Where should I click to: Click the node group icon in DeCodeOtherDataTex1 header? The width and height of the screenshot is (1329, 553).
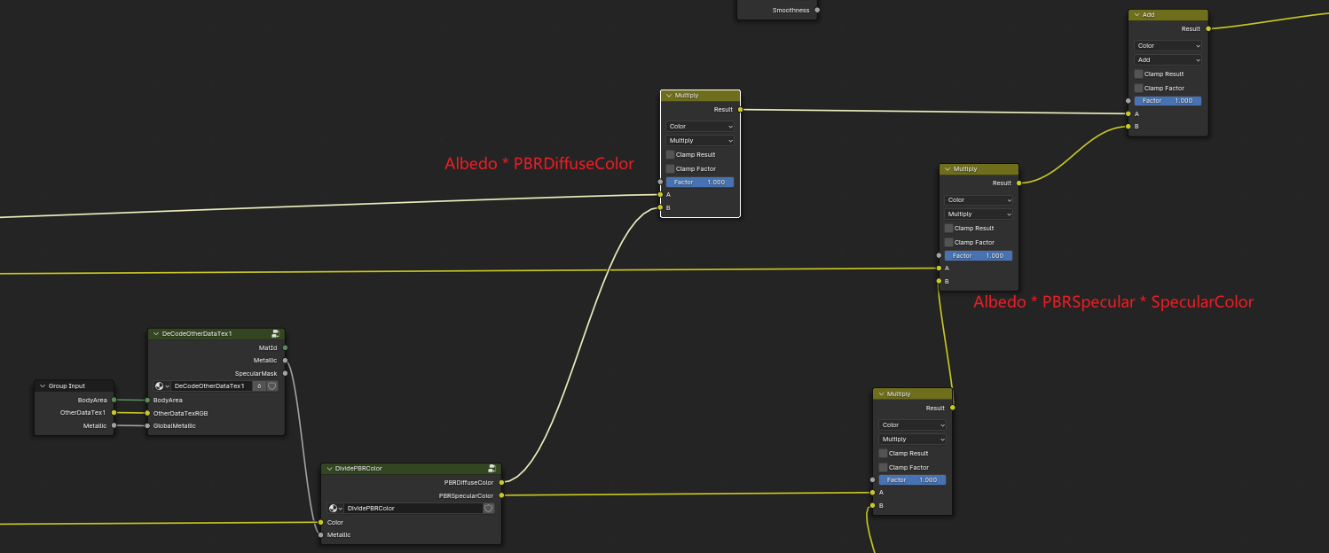(x=276, y=334)
